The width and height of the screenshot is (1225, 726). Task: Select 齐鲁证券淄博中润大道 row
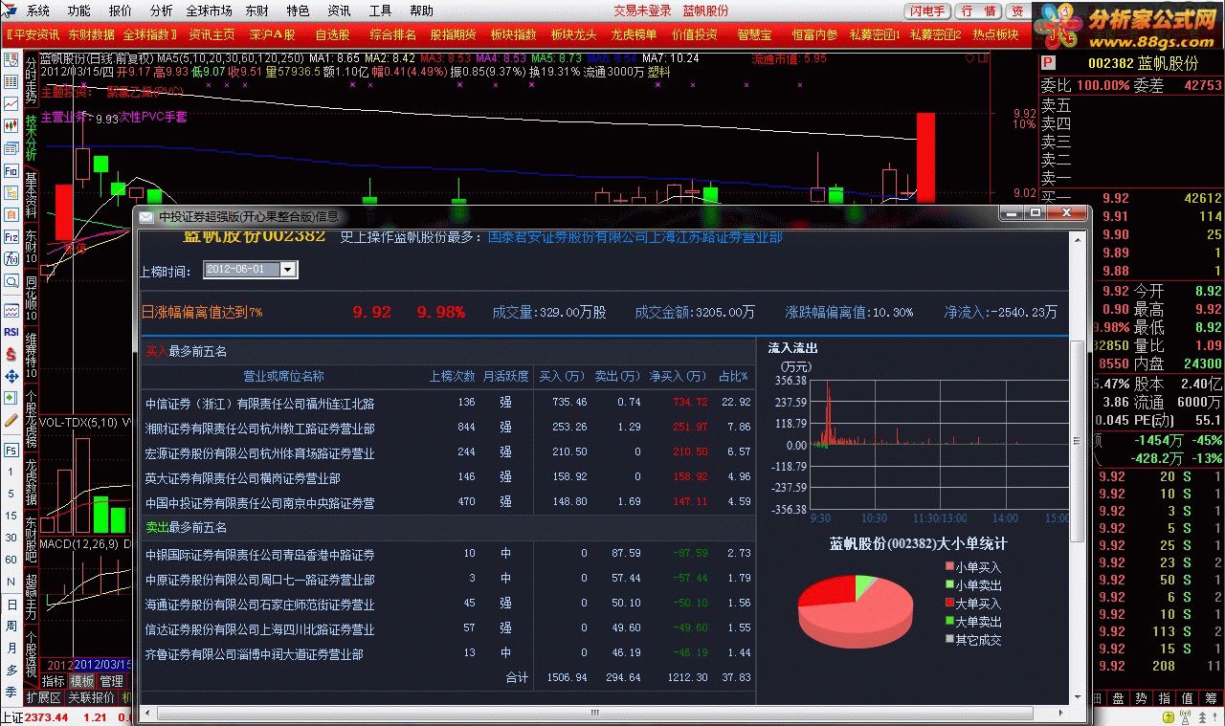click(x=448, y=654)
